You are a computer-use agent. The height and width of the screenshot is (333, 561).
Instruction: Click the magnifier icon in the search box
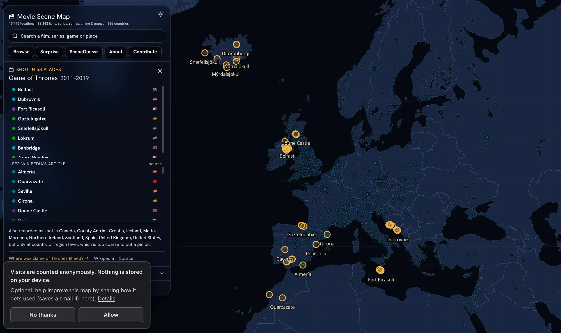point(15,36)
